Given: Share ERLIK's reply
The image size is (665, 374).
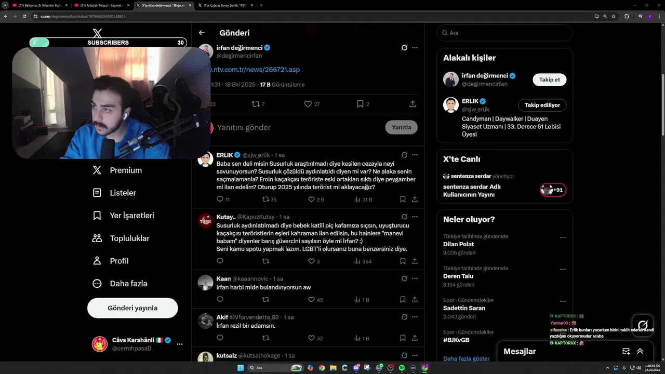Looking at the screenshot, I should [415, 199].
